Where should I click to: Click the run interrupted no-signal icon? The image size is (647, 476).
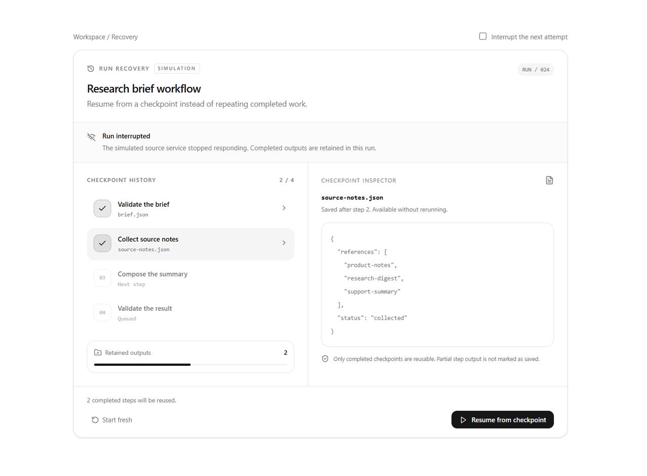[91, 137]
